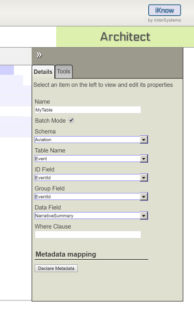Click the Architect title banner
The height and width of the screenshot is (311, 194).
125,37
